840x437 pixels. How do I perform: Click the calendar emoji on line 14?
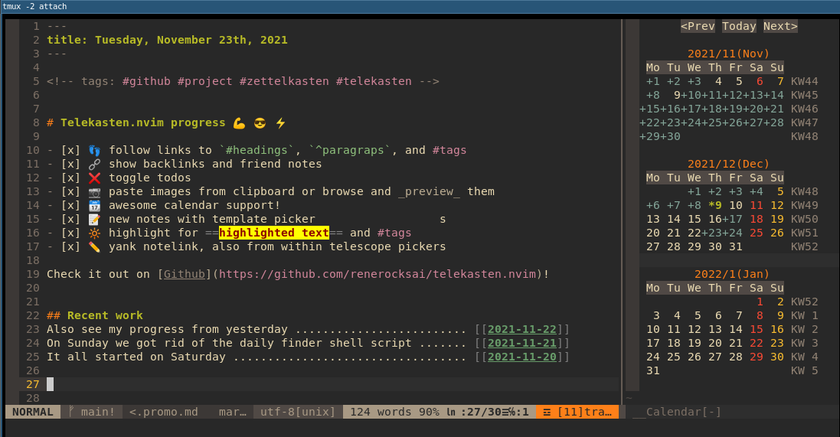tap(94, 206)
